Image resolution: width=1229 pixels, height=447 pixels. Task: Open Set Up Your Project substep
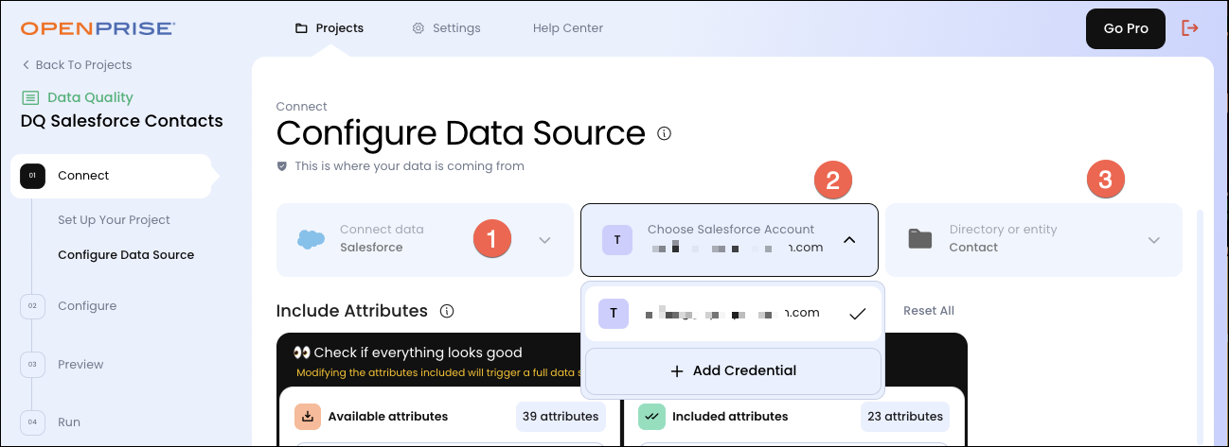pos(114,220)
